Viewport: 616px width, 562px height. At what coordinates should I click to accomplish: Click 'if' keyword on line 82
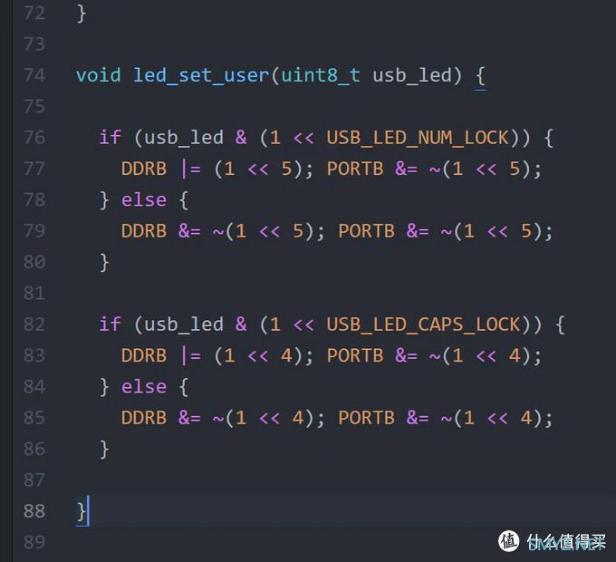tap(110, 325)
